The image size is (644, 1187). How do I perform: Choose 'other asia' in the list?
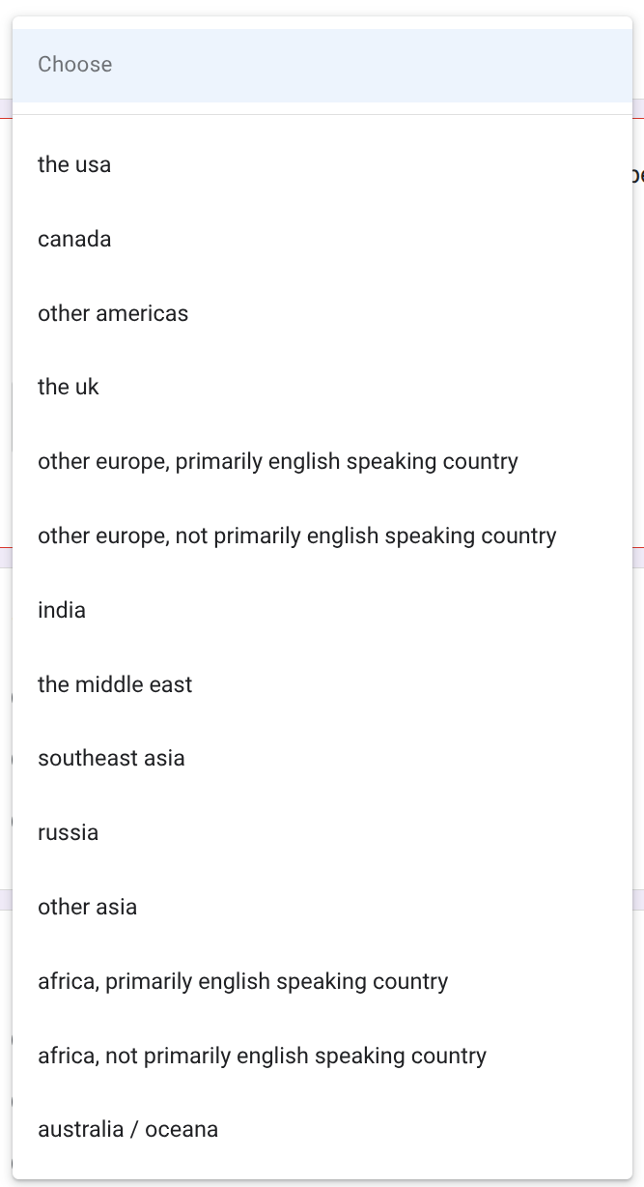(87, 907)
